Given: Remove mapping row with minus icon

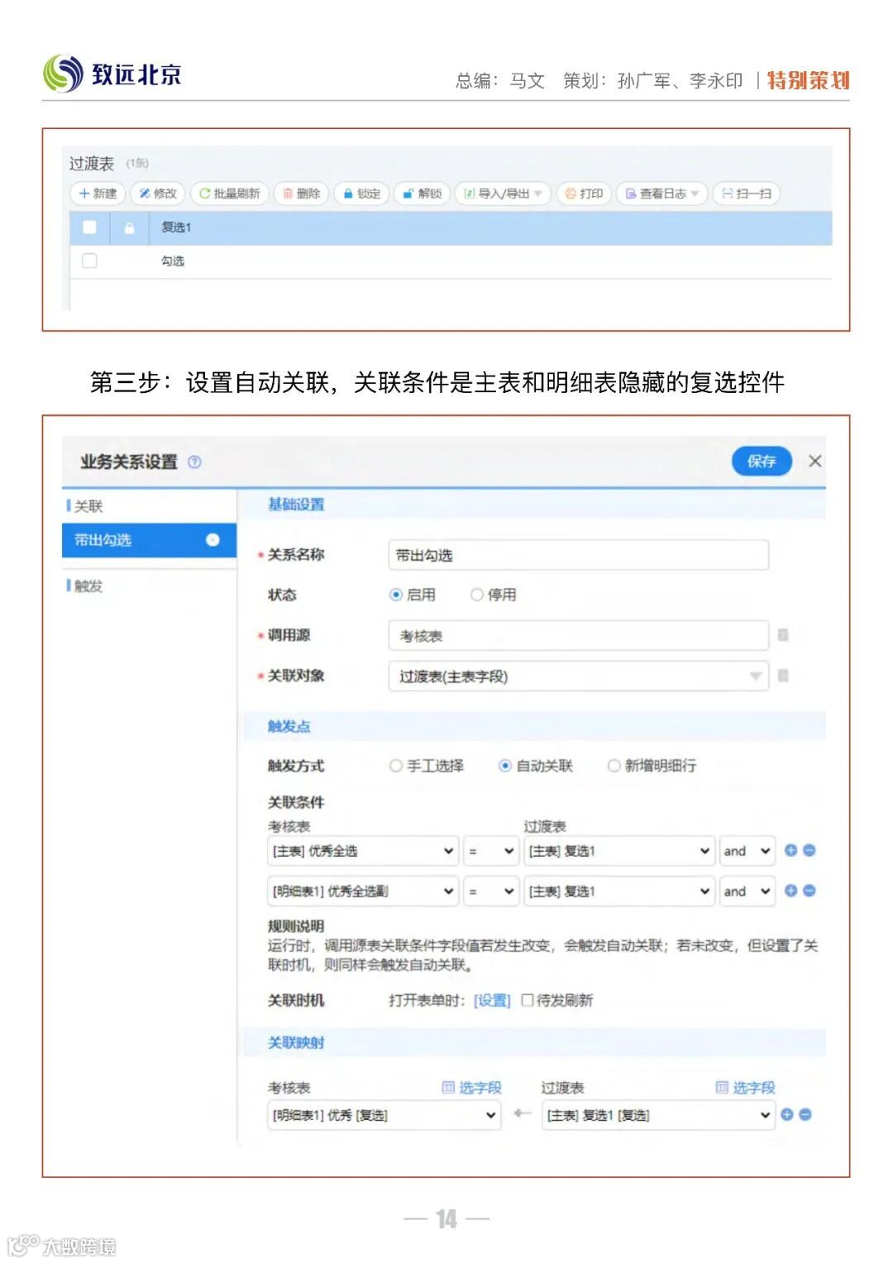Looking at the screenshot, I should [805, 1115].
